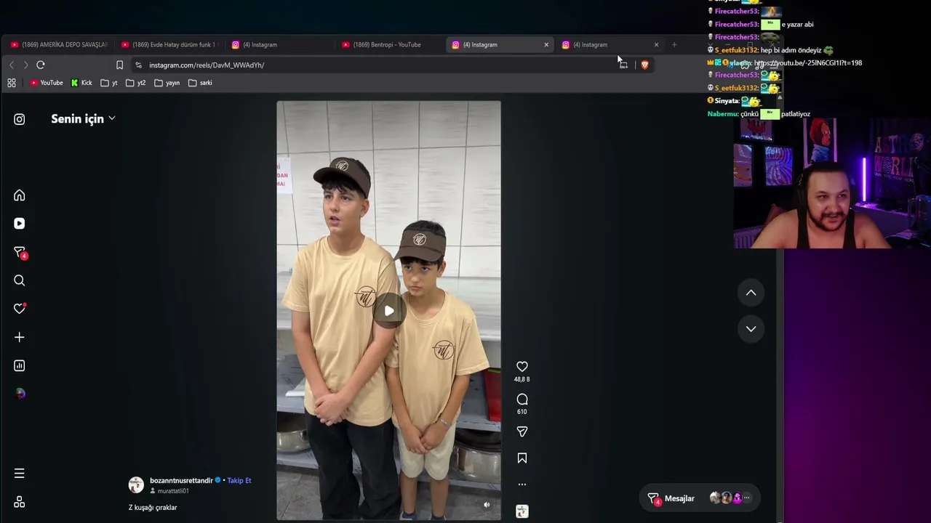Viewport: 931px width, 523px height.
Task: Click the 48,8 B likes count
Action: click(x=522, y=379)
